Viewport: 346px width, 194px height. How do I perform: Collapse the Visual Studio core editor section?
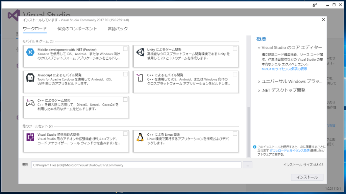[x=259, y=48]
